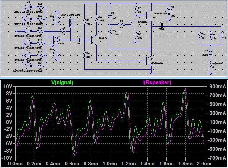The width and height of the screenshot is (228, 168).
Task: Select resistor R16 symbol
Action: click(x=40, y=7)
